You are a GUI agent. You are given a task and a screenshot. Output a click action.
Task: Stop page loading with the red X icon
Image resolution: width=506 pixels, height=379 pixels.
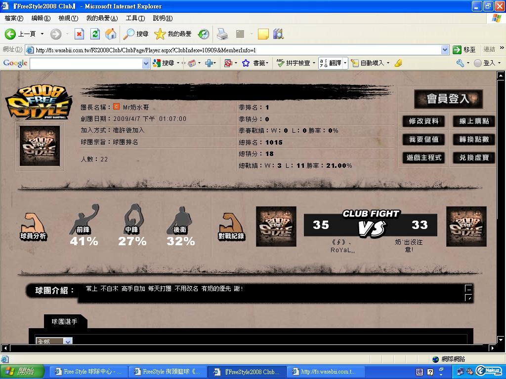(x=79, y=34)
